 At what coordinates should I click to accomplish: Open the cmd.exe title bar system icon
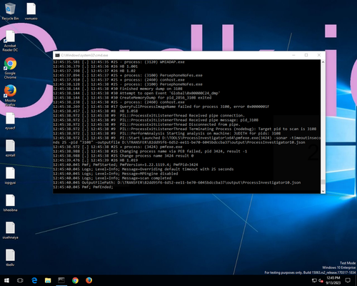pos(57,55)
